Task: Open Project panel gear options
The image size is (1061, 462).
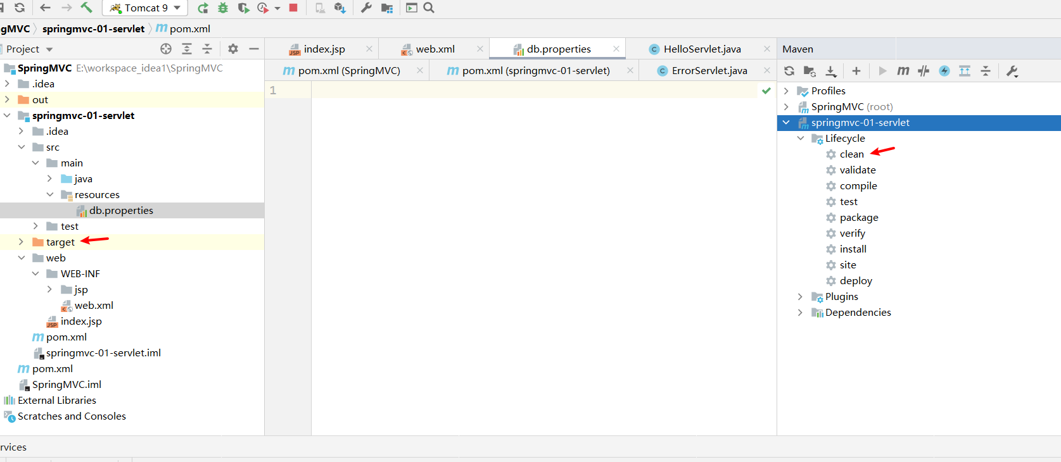Action: (x=233, y=49)
